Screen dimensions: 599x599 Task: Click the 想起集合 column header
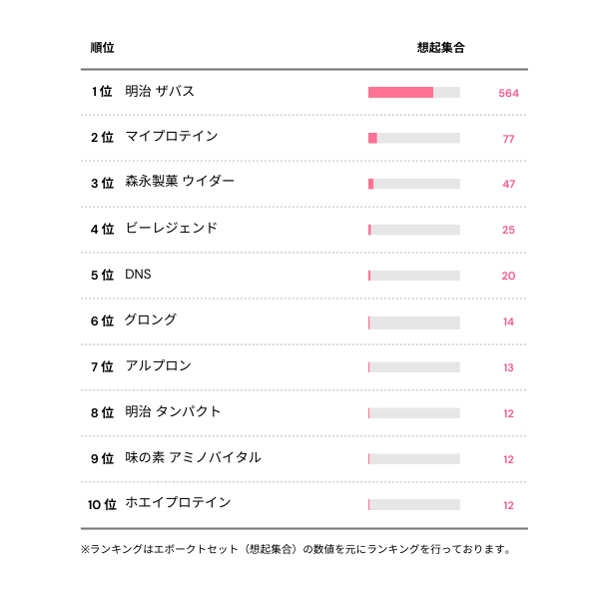(440, 48)
